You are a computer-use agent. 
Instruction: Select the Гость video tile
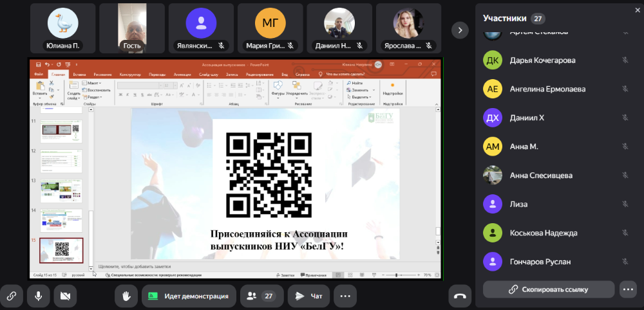click(132, 28)
